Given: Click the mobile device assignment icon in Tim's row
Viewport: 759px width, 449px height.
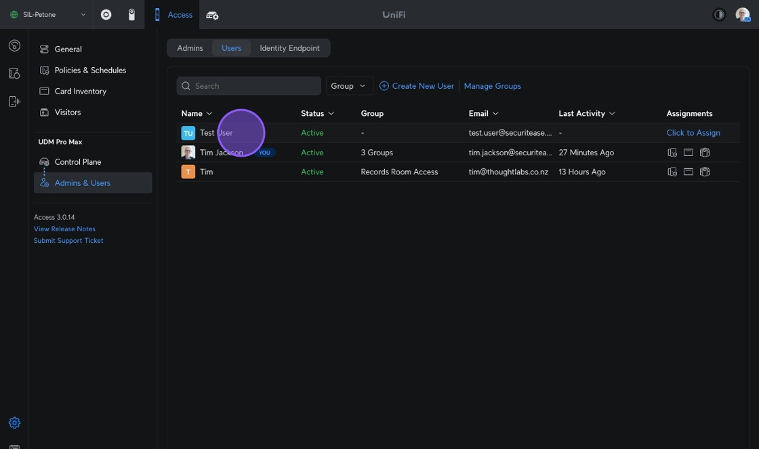Looking at the screenshot, I should tap(672, 172).
